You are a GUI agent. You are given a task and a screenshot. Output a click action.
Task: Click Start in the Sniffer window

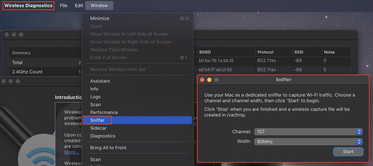point(348,152)
